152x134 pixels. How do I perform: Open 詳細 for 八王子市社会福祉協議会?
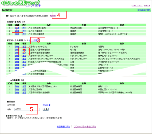tap(17, 53)
